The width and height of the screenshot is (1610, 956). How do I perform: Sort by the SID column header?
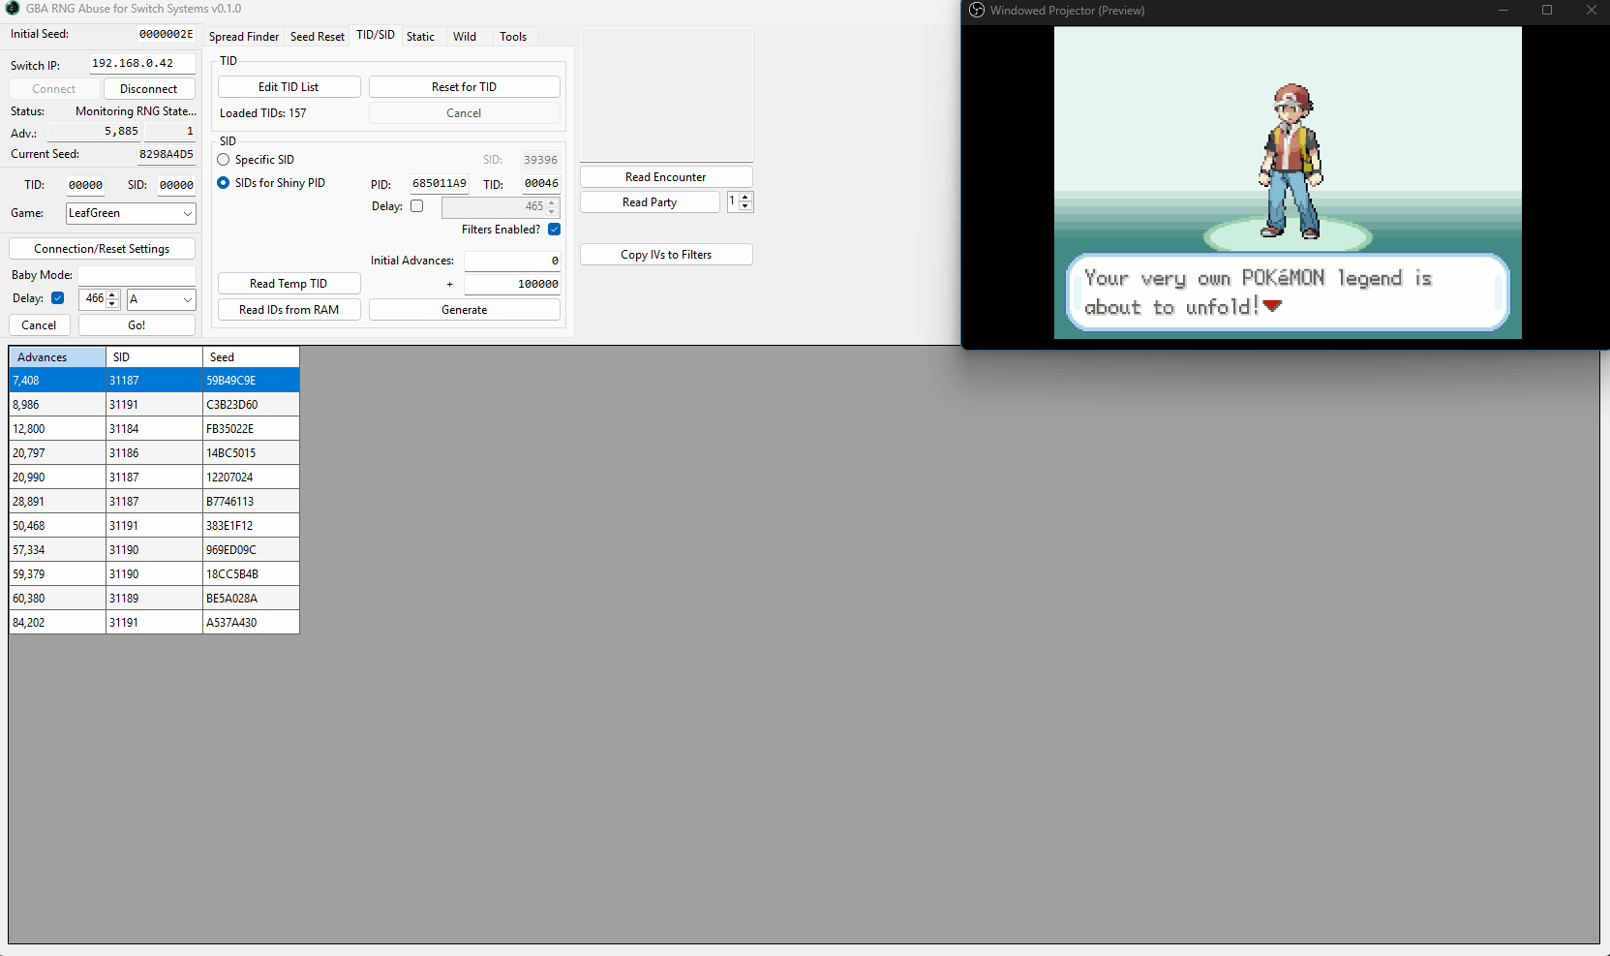click(154, 357)
